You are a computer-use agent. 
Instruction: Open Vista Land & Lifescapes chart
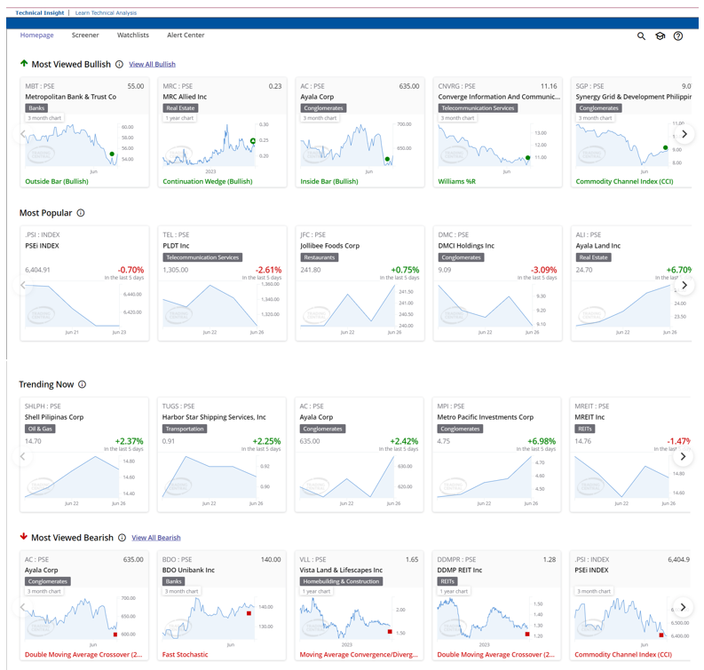tap(345, 619)
